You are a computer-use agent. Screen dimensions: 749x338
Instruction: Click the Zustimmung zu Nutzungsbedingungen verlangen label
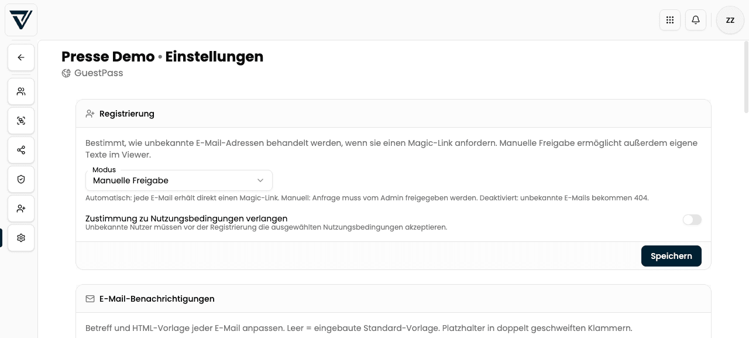pos(186,218)
